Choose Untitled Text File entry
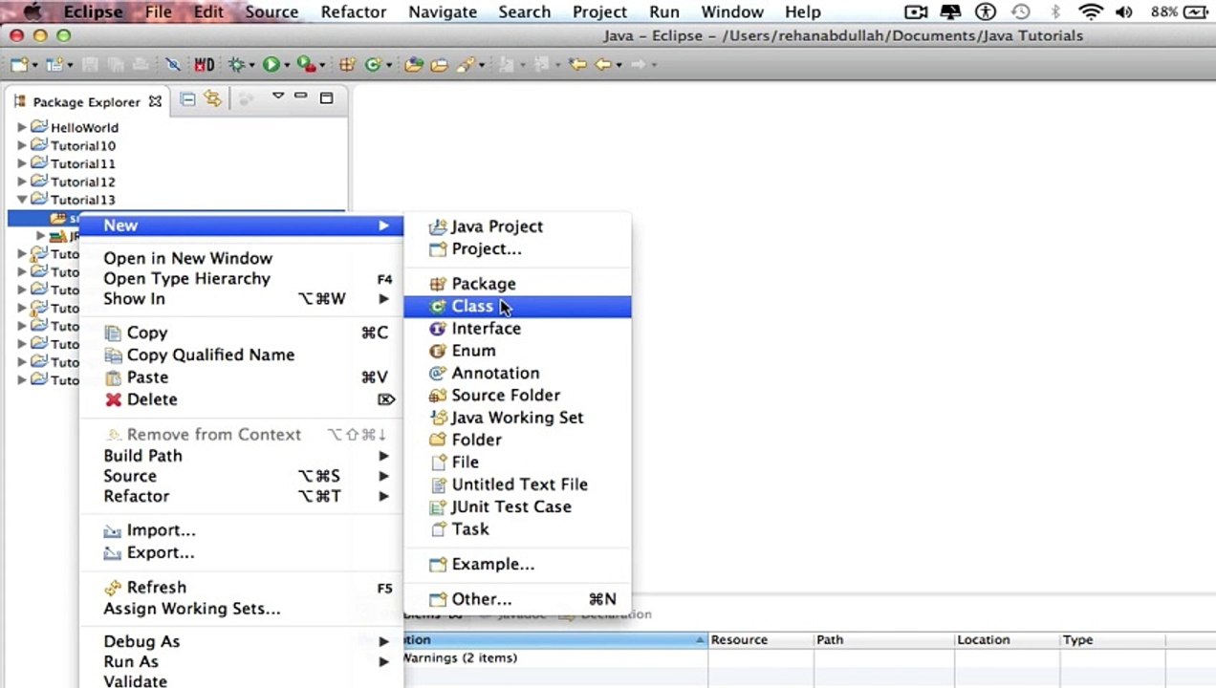 pyautogui.click(x=517, y=484)
